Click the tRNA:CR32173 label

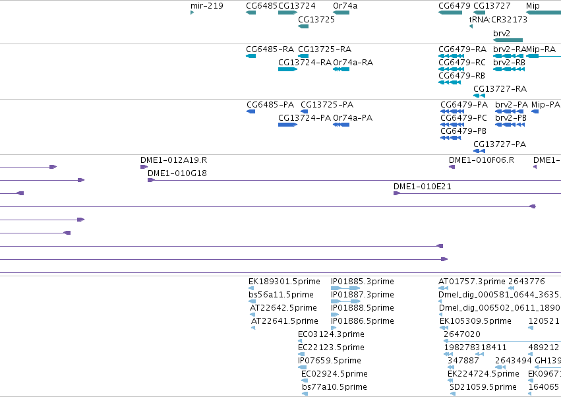(x=498, y=19)
